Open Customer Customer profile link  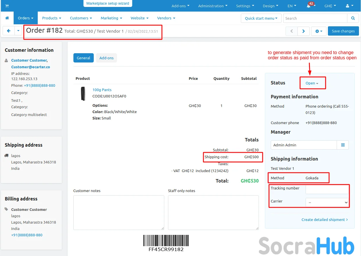pos(29,60)
